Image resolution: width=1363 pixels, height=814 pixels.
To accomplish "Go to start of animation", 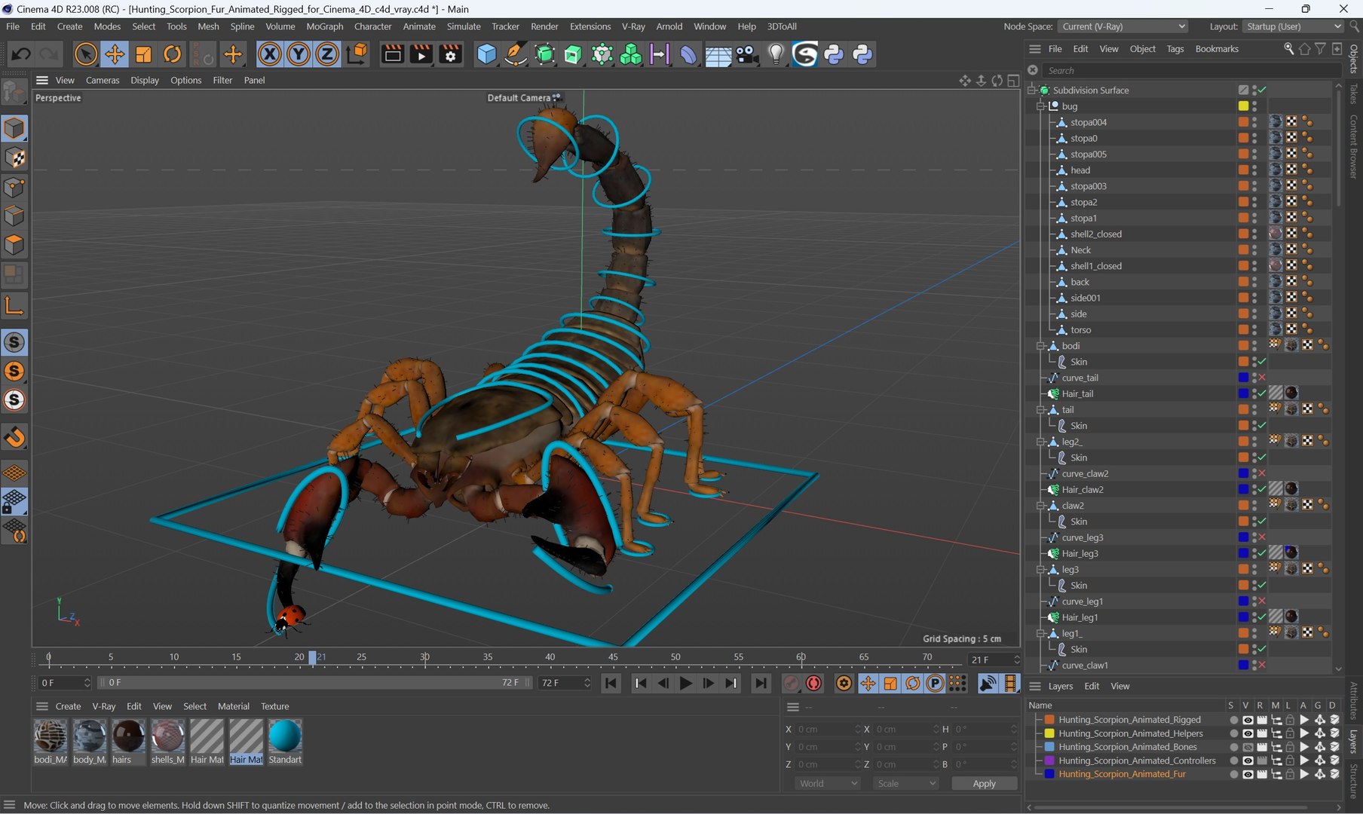I will coord(611,683).
